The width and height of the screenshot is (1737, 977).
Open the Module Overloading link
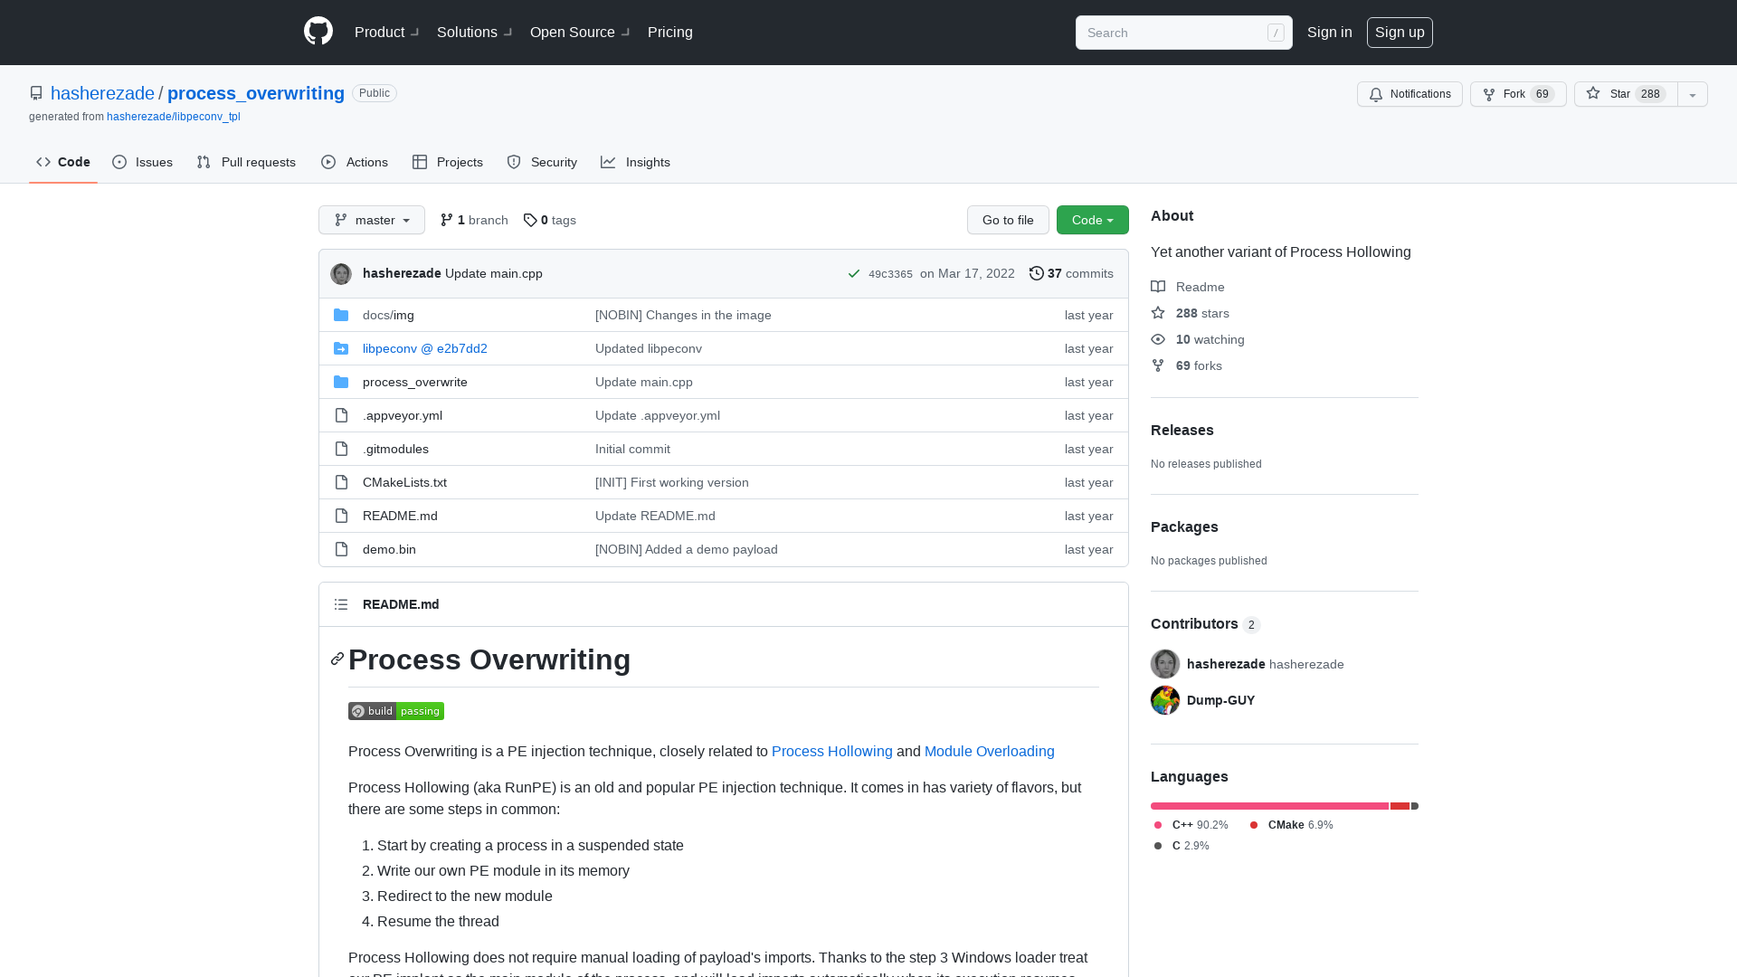click(990, 751)
